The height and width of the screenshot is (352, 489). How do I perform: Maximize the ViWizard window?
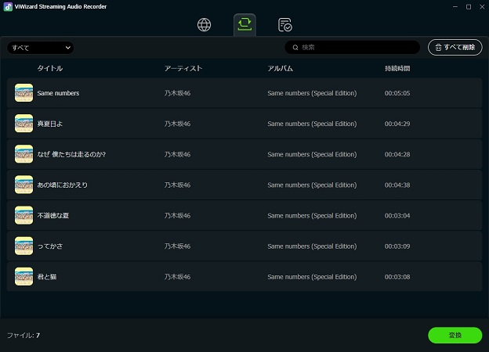469,6
